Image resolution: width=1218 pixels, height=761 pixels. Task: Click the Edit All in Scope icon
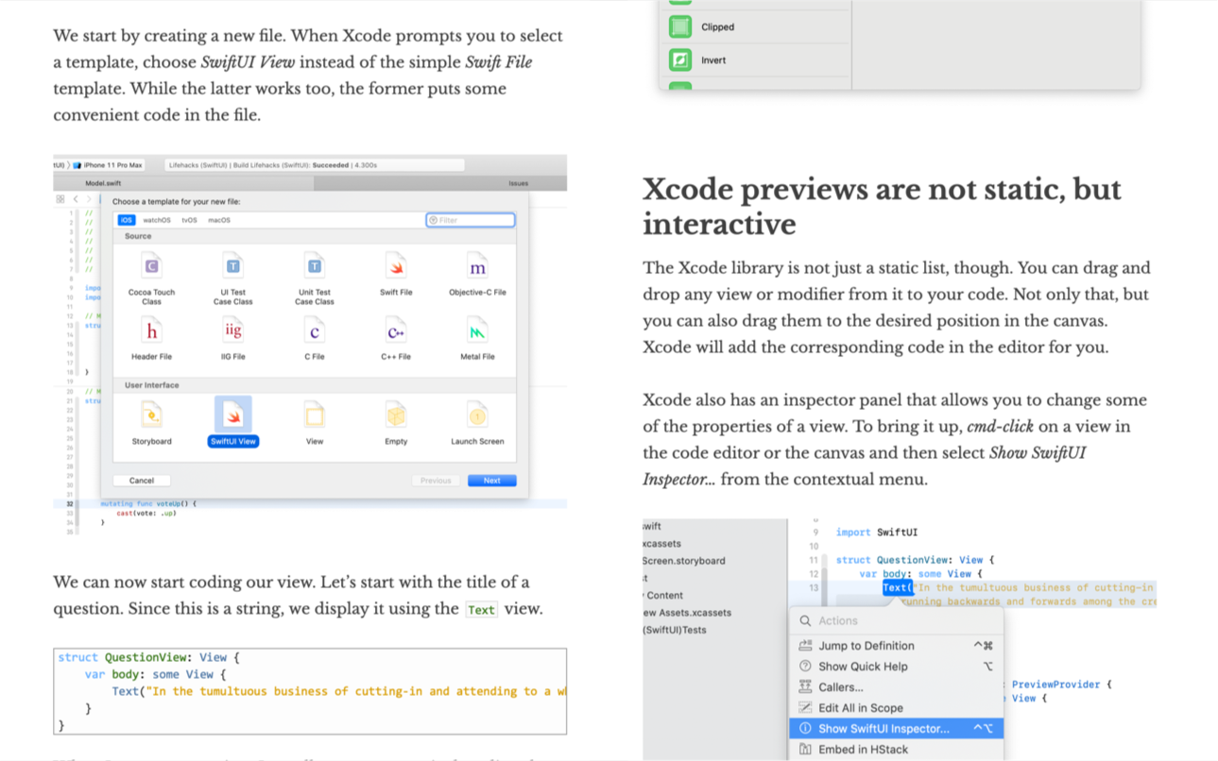(x=805, y=708)
